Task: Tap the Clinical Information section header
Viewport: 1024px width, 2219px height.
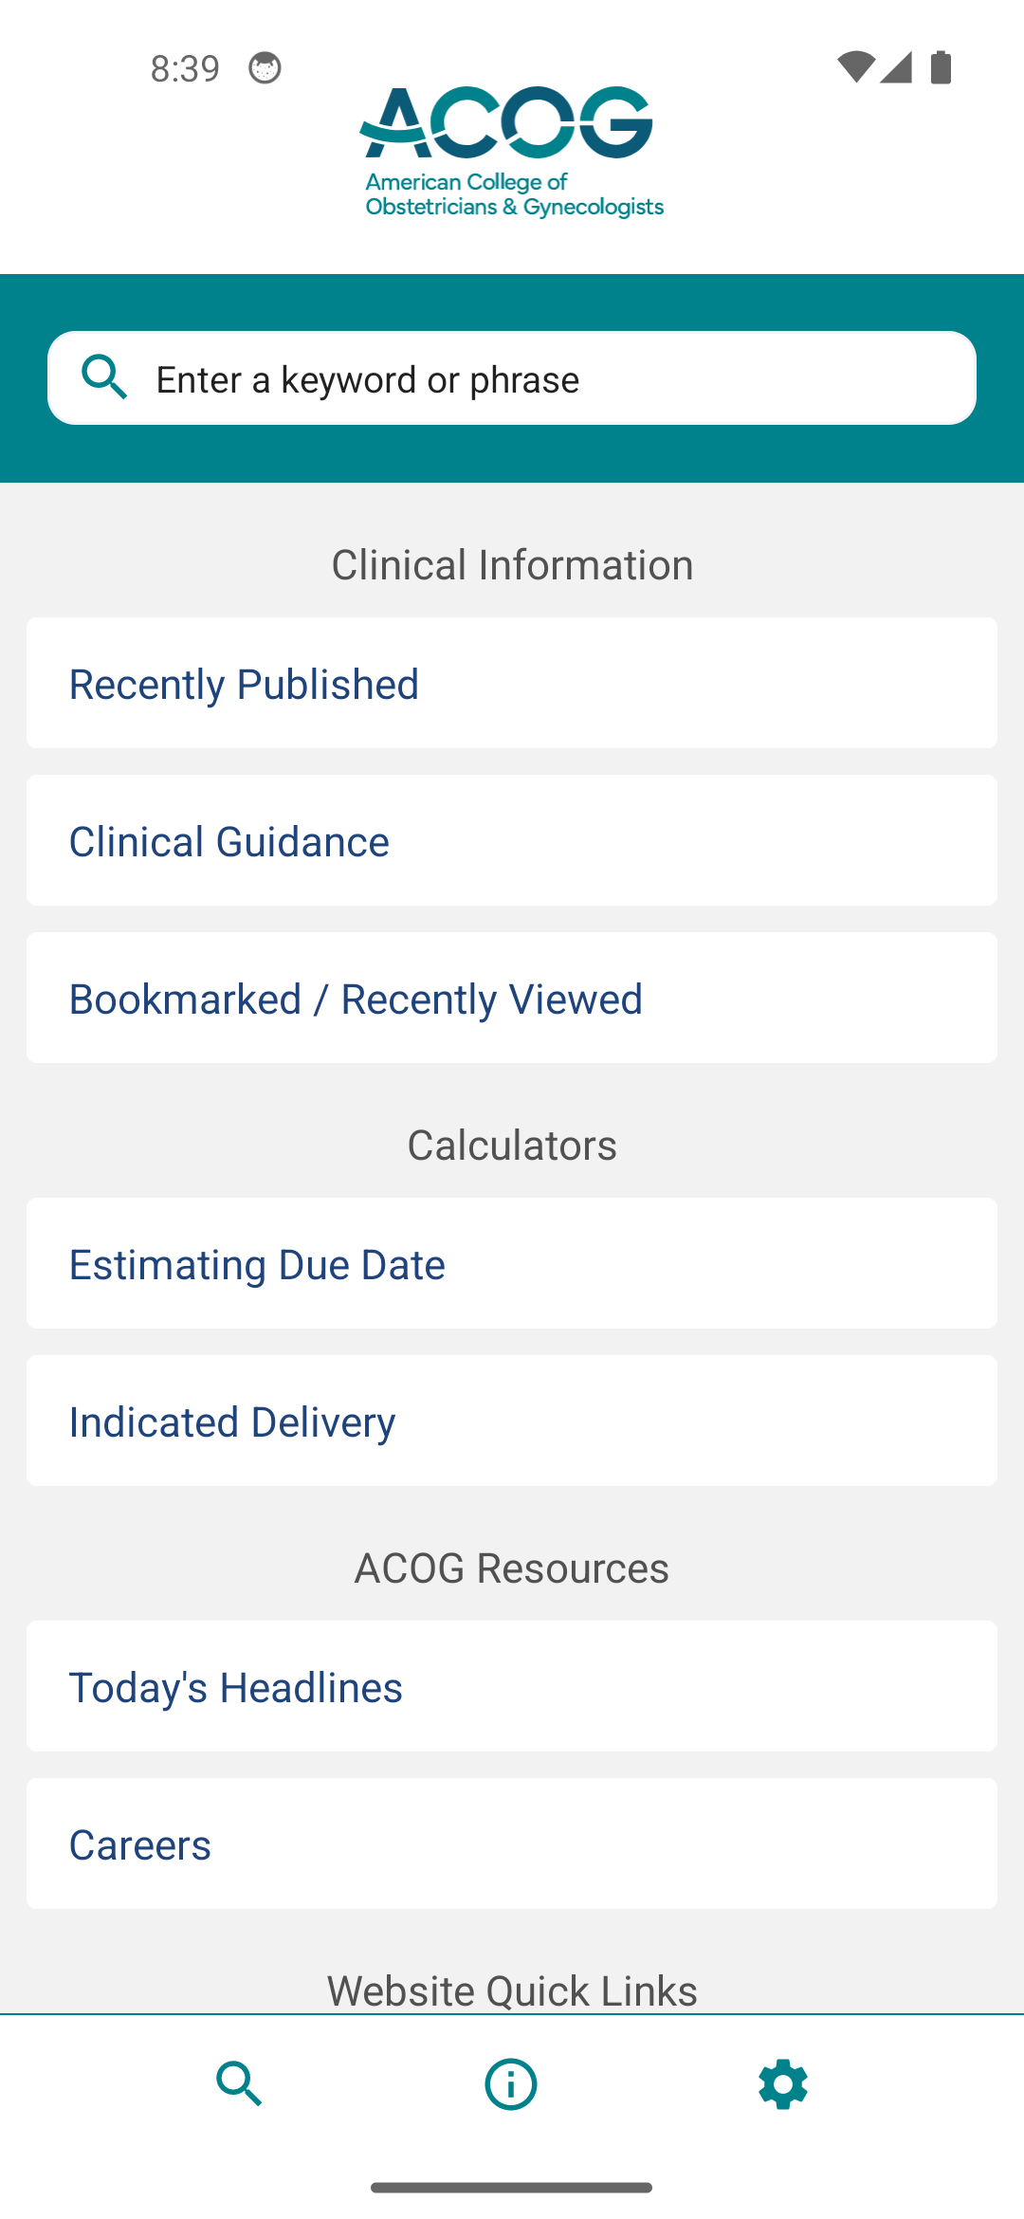Action: click(x=512, y=564)
